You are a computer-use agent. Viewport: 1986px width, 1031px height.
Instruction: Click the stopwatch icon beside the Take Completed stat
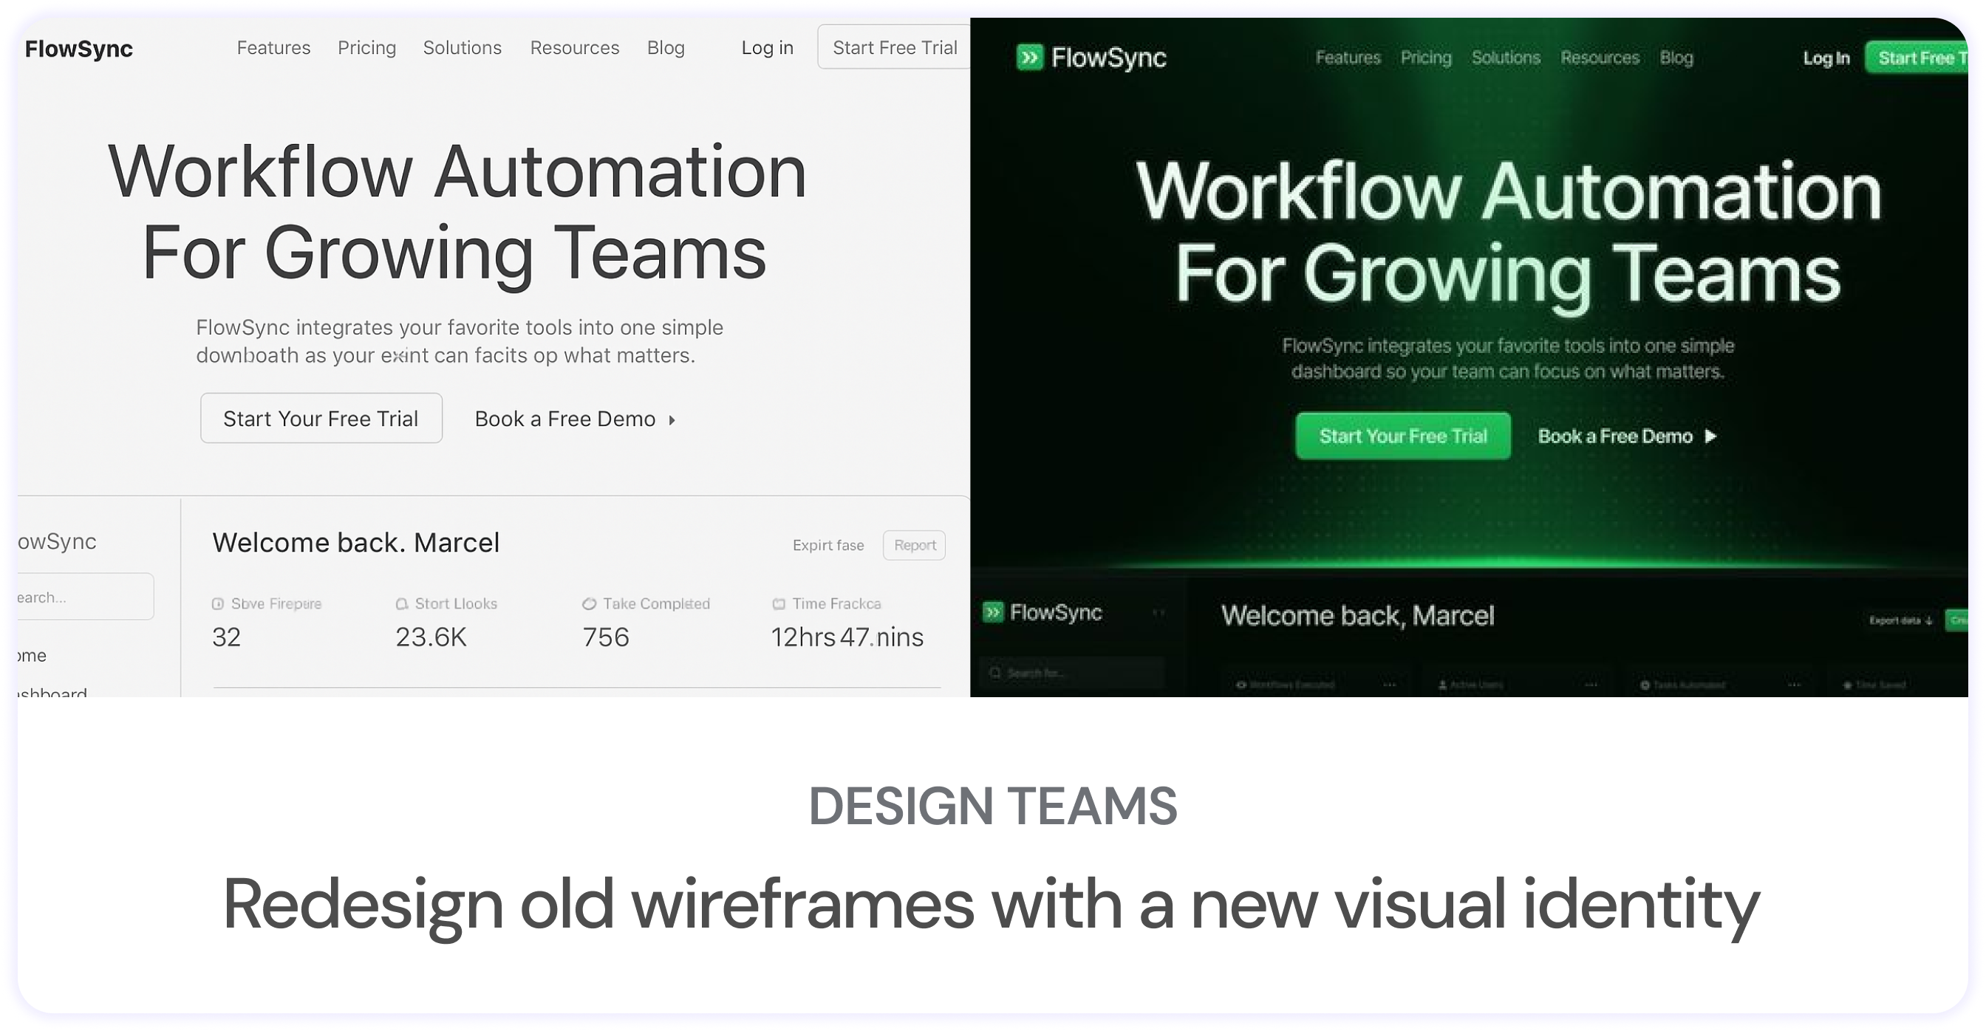pyautogui.click(x=588, y=604)
